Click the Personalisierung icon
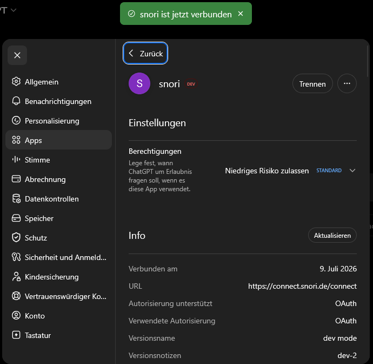 (x=16, y=121)
